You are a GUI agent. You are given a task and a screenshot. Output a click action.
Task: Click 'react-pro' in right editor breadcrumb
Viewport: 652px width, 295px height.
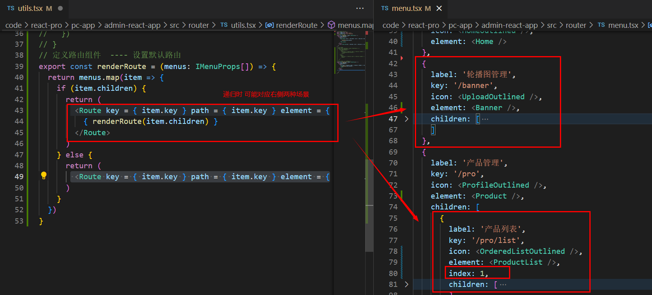(x=424, y=25)
